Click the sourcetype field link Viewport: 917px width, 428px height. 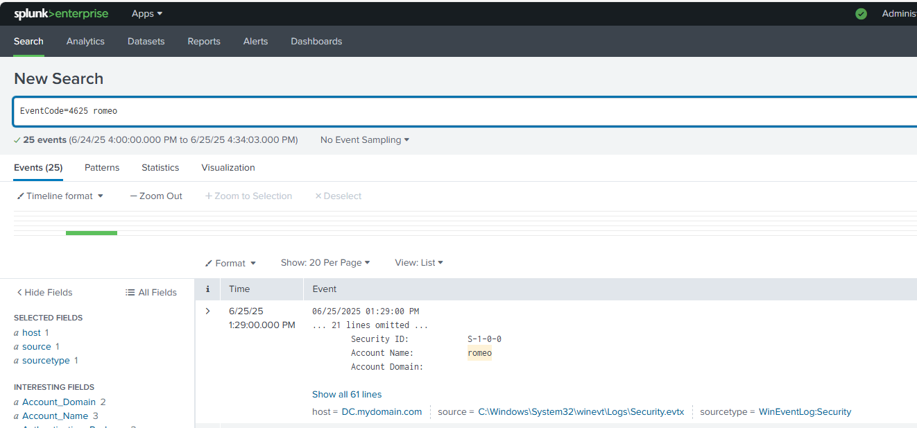click(x=46, y=361)
